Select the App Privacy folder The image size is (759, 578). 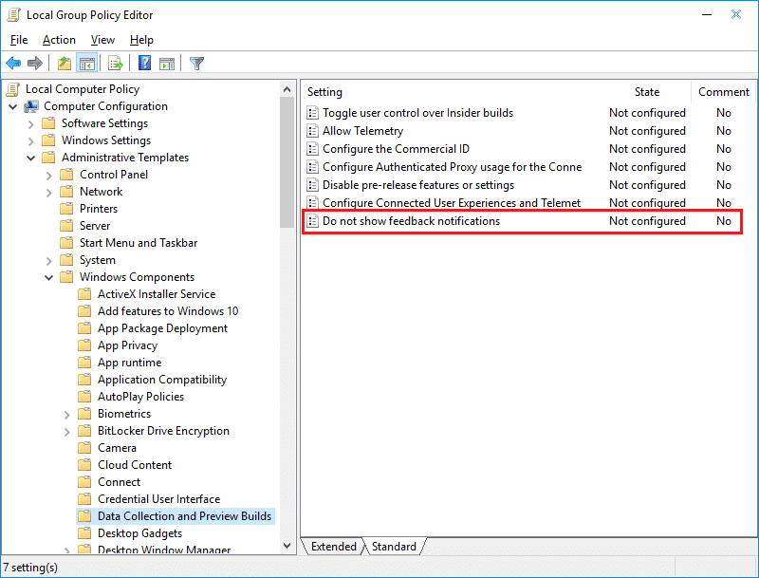pyautogui.click(x=127, y=345)
